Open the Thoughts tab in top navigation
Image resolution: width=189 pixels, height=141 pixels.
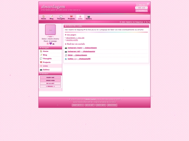point(61,17)
